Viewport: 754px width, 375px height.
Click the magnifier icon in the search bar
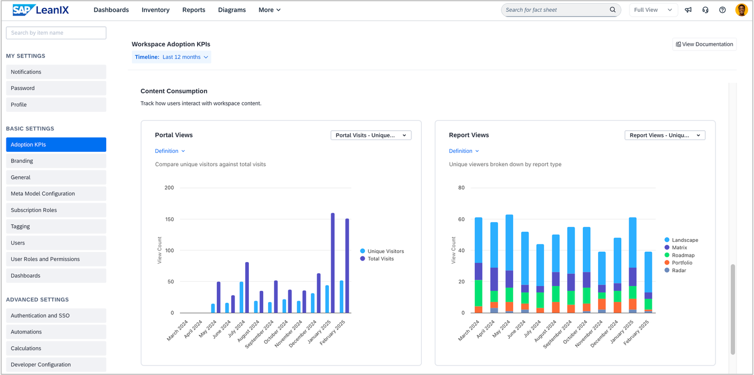tap(612, 10)
